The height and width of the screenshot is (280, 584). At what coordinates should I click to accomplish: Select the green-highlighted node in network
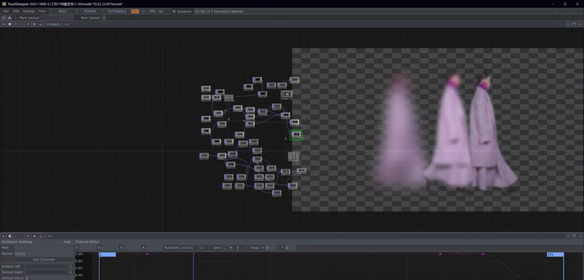pos(296,134)
